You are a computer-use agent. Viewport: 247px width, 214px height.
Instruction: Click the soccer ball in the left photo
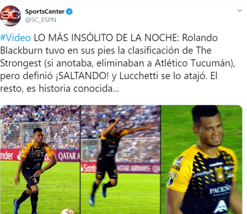point(67,212)
